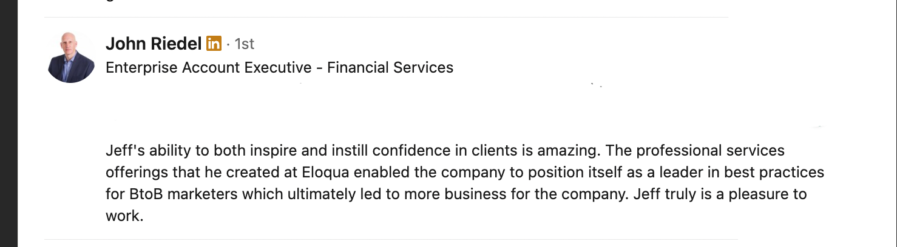
Task: Click the word Eloqua in the recommendation
Action: point(325,172)
